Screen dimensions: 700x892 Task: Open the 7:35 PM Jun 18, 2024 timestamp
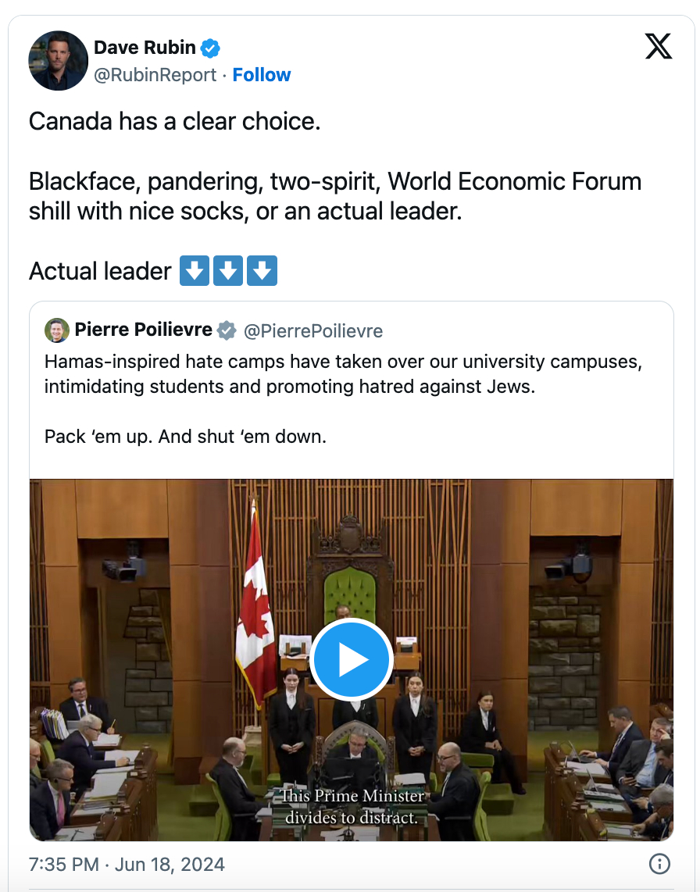click(127, 865)
